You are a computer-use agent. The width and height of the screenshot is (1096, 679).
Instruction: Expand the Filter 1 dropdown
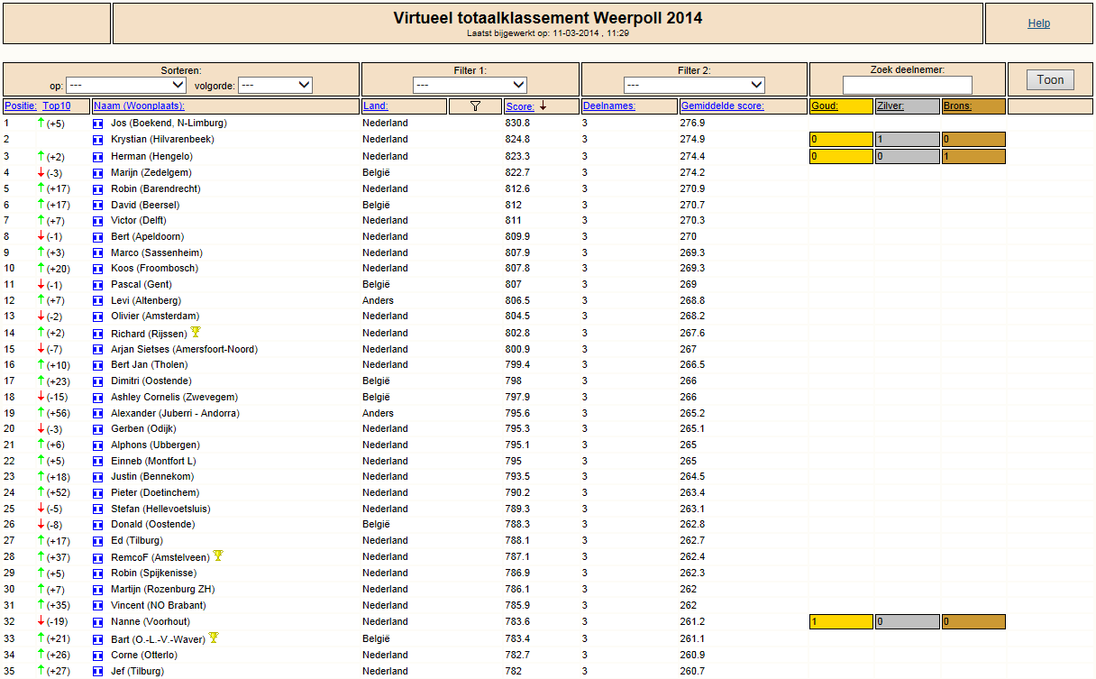point(470,85)
